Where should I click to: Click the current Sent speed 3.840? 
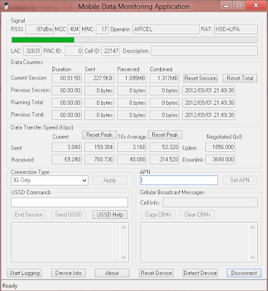coord(66,147)
